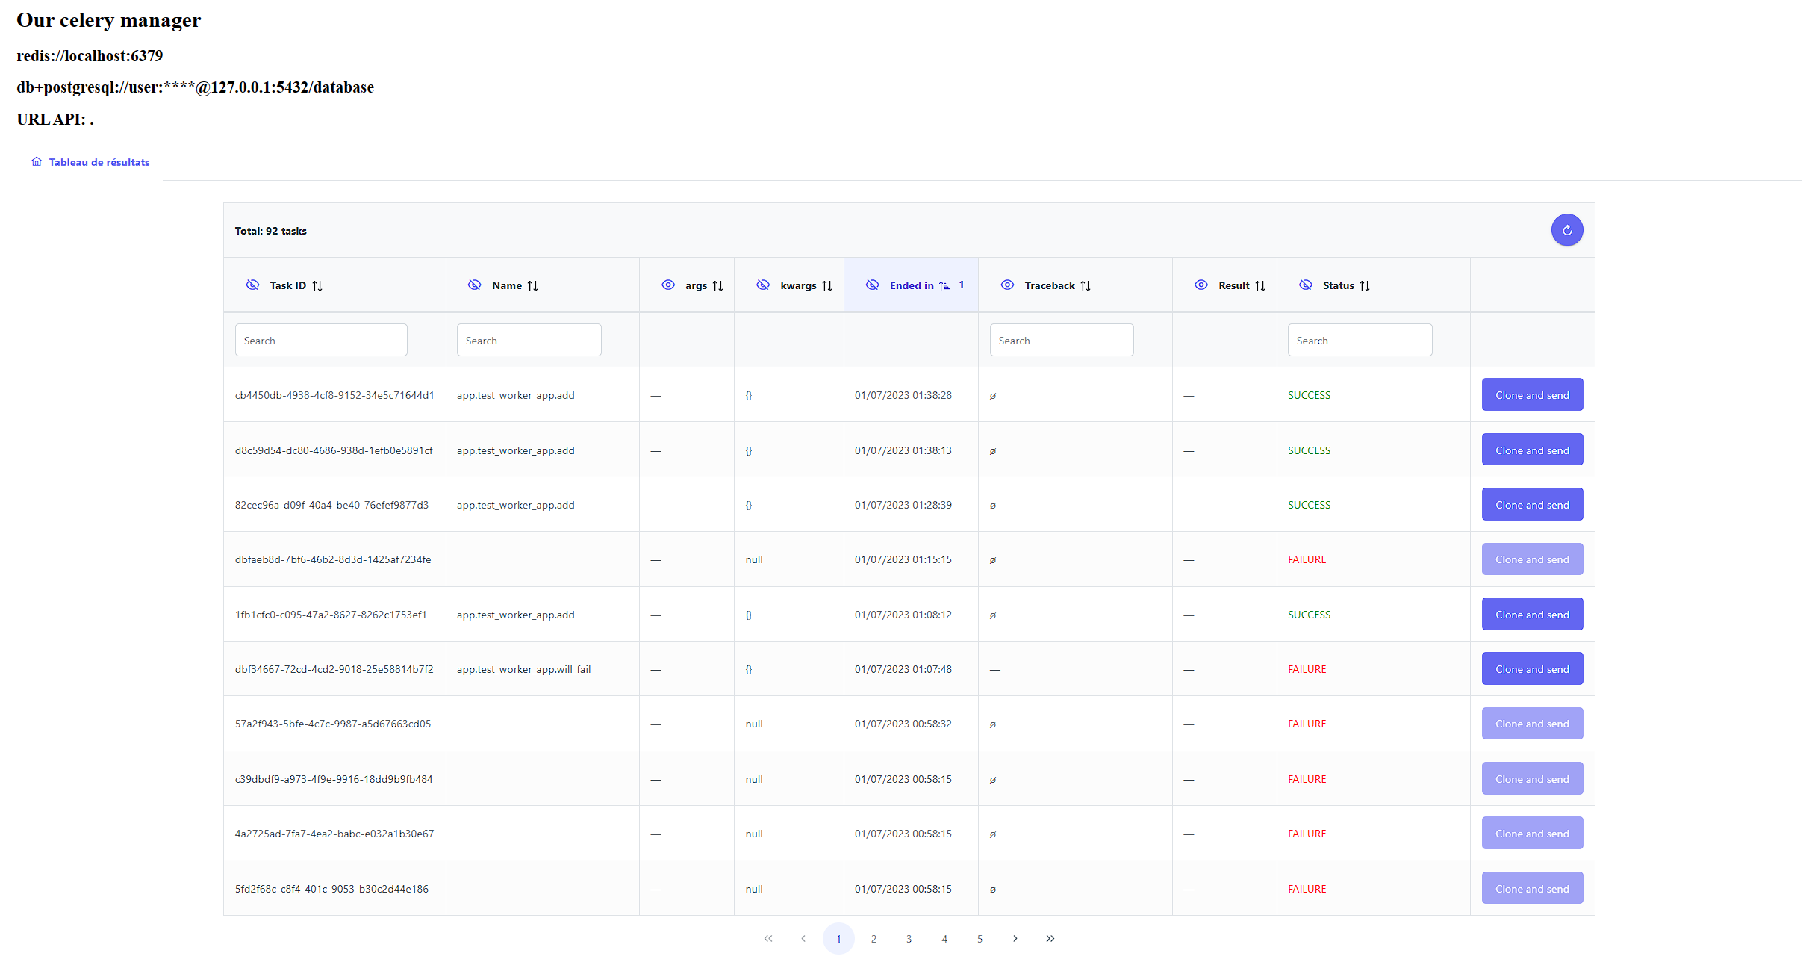This screenshot has height=965, width=1803.
Task: Sort by Name column arrows
Action: (532, 286)
